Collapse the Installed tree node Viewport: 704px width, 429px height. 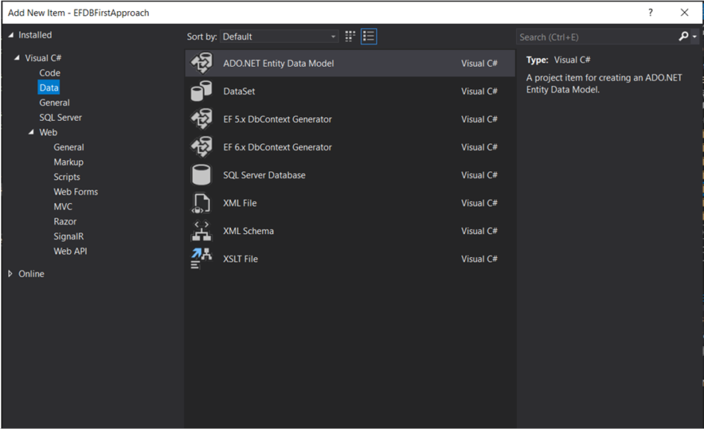pyautogui.click(x=11, y=35)
